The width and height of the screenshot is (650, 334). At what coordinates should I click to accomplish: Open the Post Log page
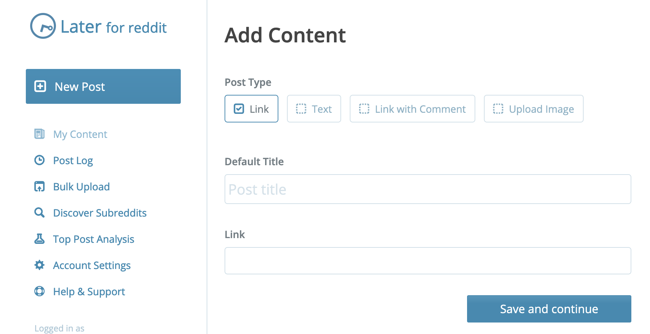click(x=73, y=161)
